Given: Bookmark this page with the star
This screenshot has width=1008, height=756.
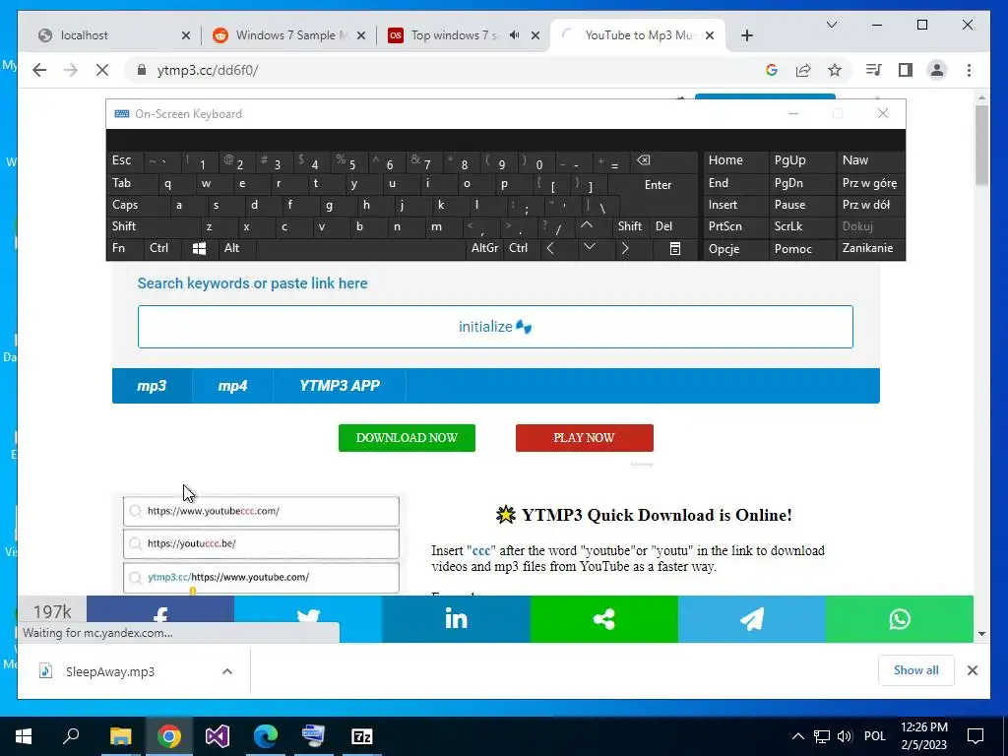Looking at the screenshot, I should pyautogui.click(x=835, y=70).
